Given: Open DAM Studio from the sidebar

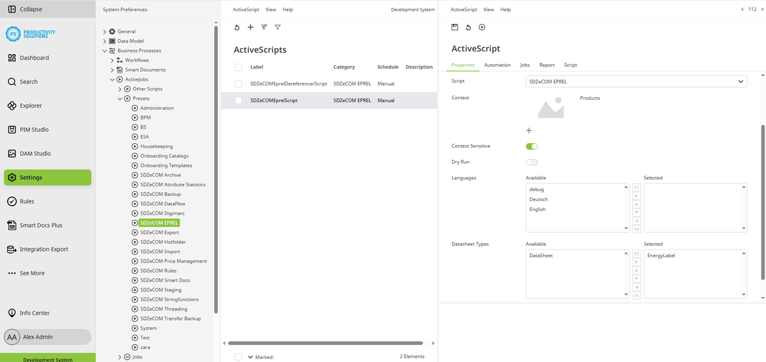Looking at the screenshot, I should coord(35,153).
